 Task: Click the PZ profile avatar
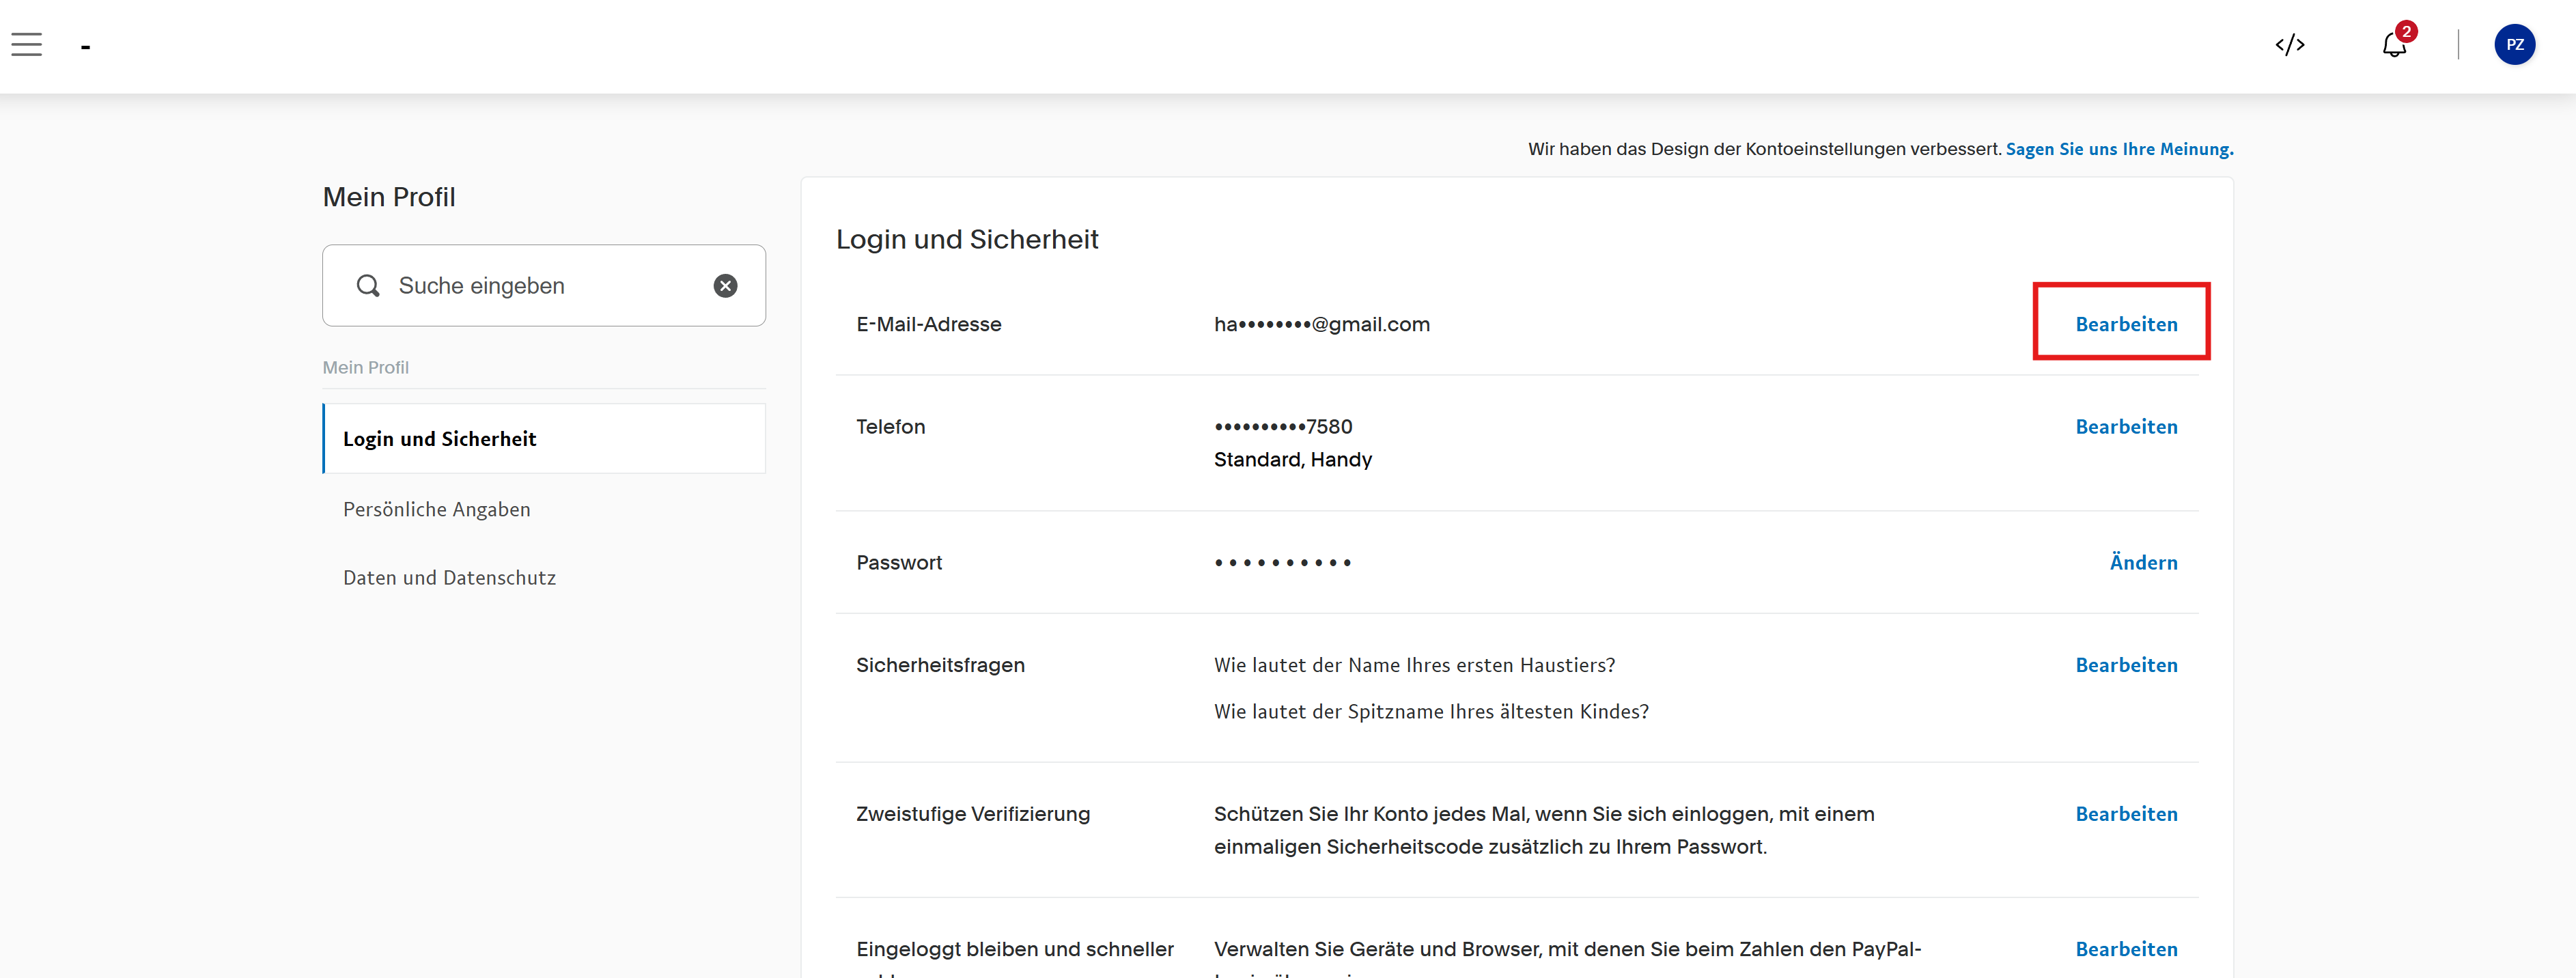point(2513,45)
